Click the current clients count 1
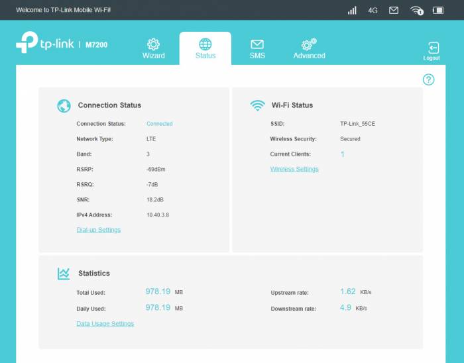This screenshot has height=363, width=464. (343, 154)
